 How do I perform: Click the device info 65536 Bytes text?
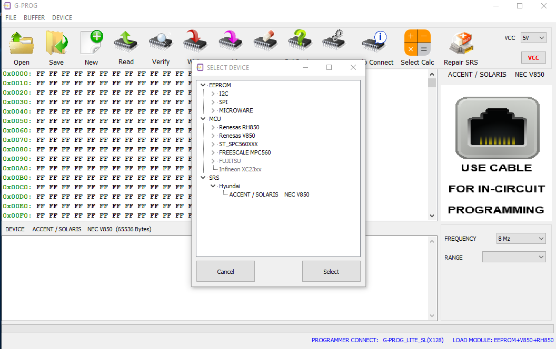click(x=133, y=229)
